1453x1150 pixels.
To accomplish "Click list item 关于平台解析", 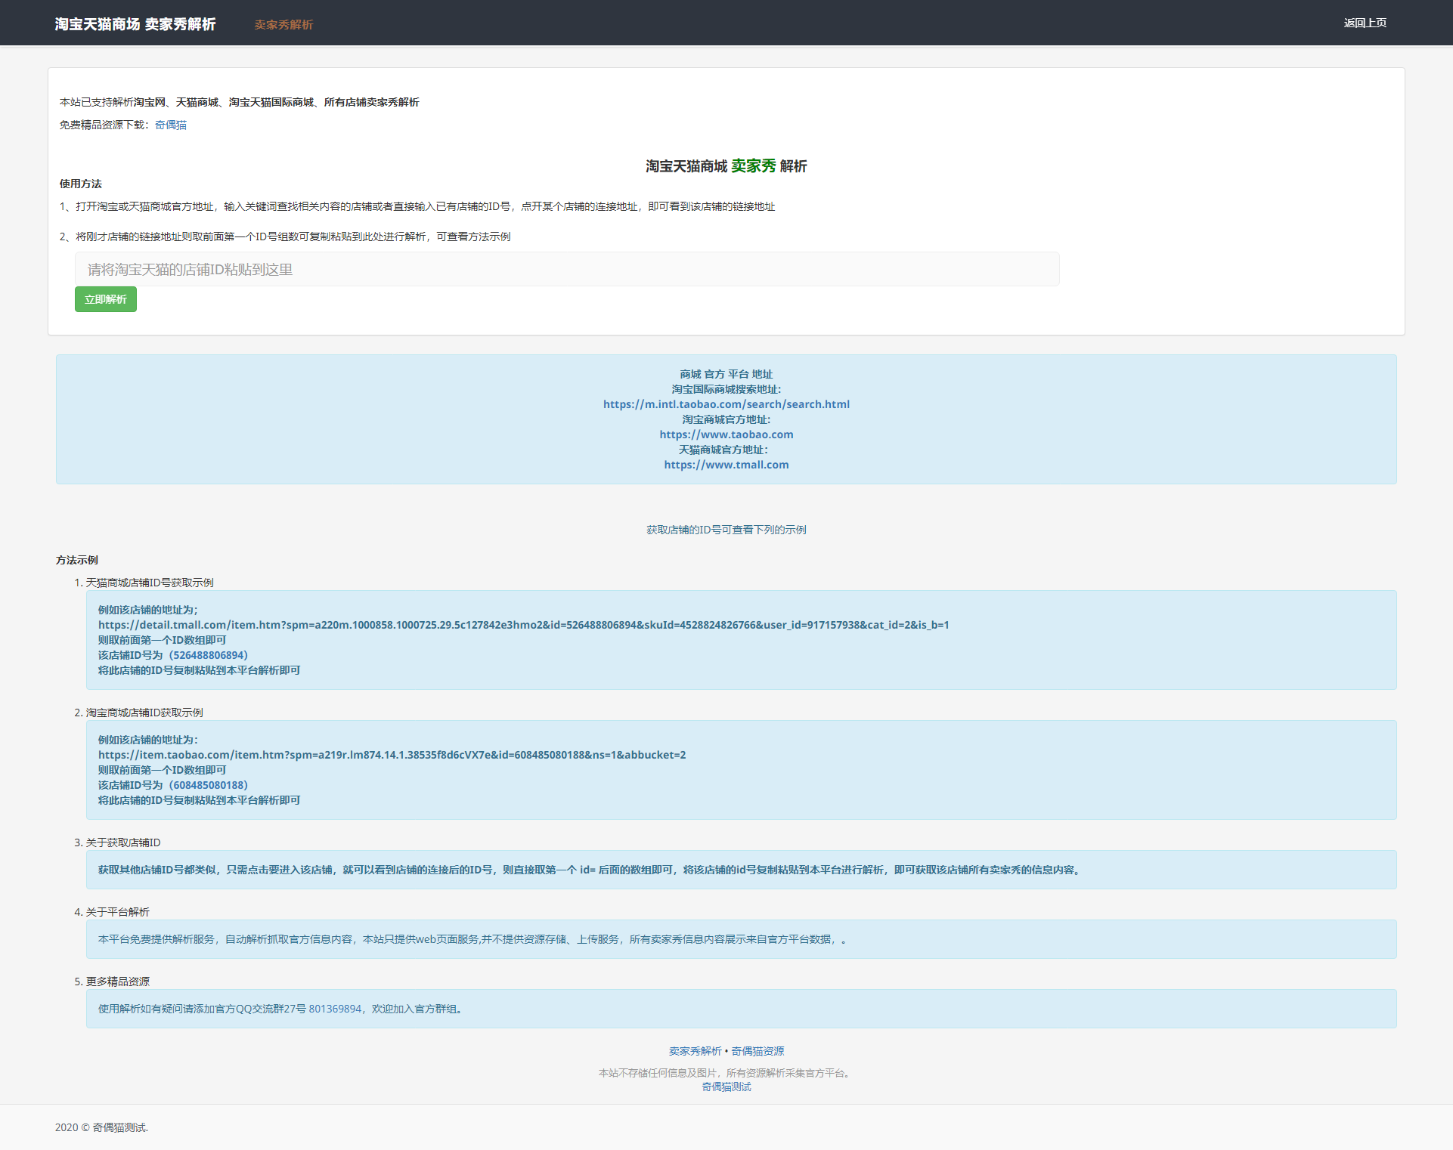I will [x=118, y=912].
